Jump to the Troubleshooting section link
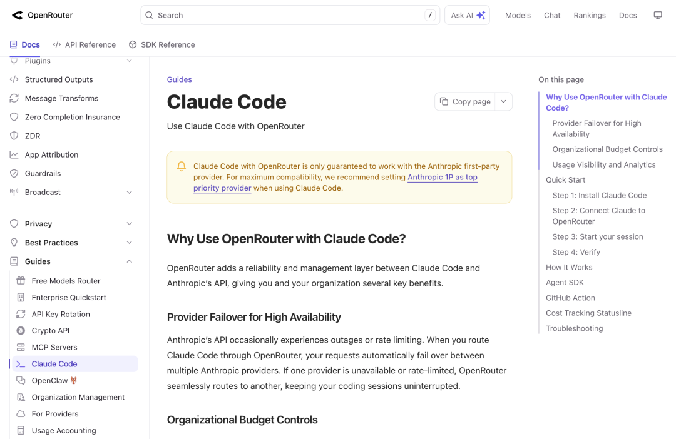The image size is (676, 439). tap(574, 328)
